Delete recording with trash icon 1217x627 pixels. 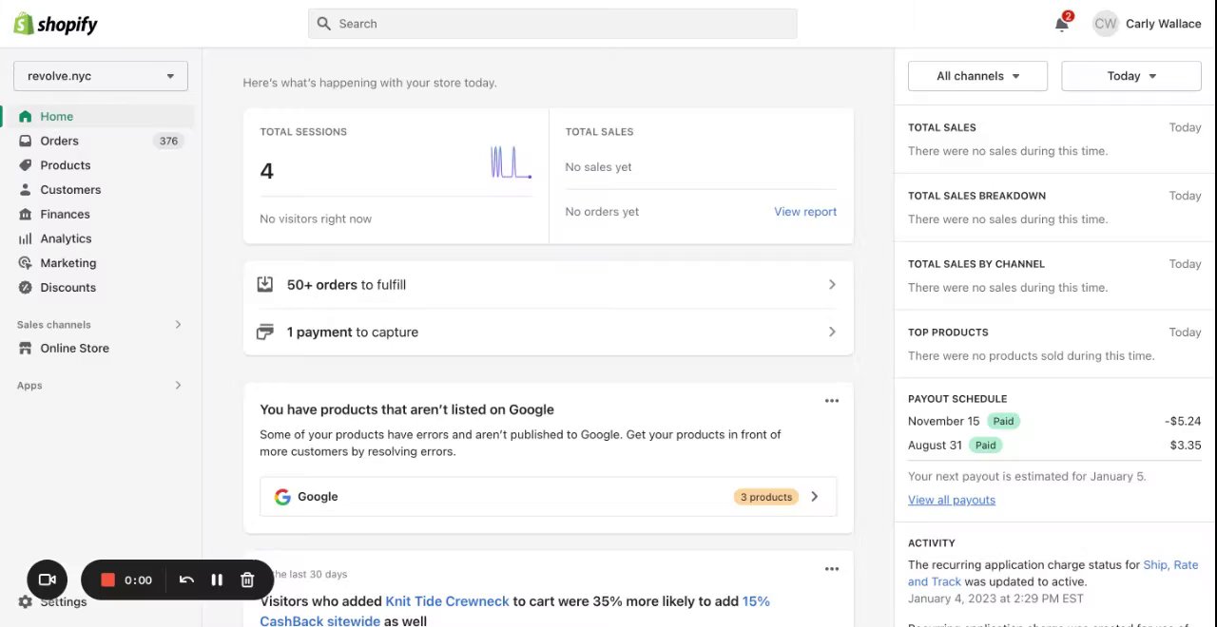[247, 579]
